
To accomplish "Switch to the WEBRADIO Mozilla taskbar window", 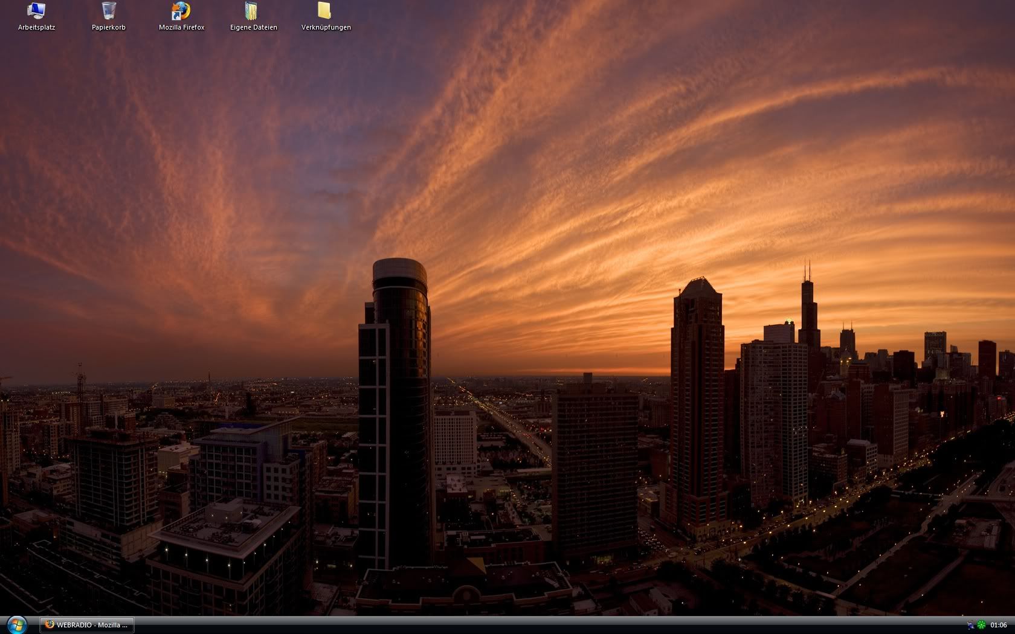I will [x=87, y=625].
